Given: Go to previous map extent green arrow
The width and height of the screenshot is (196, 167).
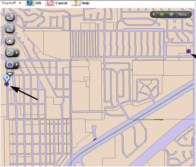Looking at the screenshot, I should point(162,14).
